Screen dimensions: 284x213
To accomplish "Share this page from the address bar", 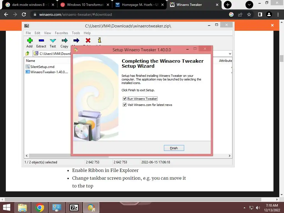I will tap(240, 14).
